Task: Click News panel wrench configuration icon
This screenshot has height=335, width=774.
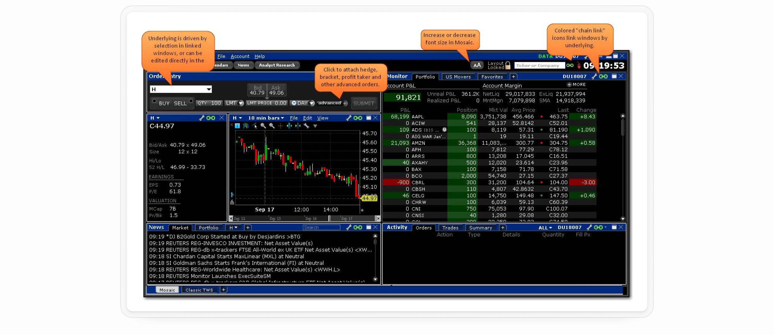Action: (x=349, y=228)
